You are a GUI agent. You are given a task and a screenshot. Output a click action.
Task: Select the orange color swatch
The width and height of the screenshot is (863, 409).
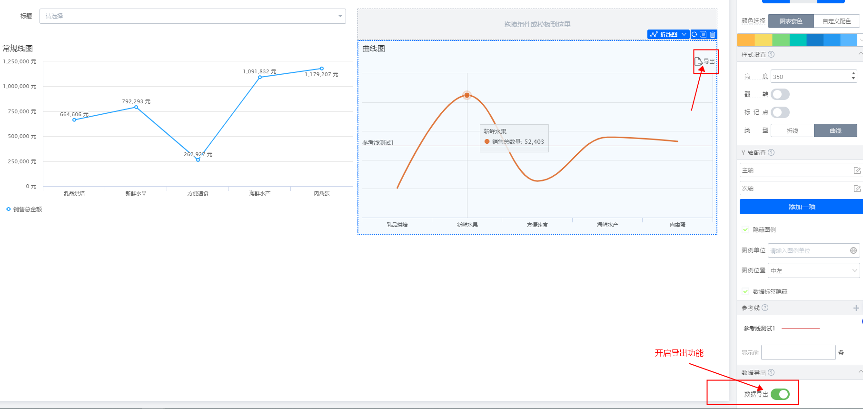coord(745,40)
